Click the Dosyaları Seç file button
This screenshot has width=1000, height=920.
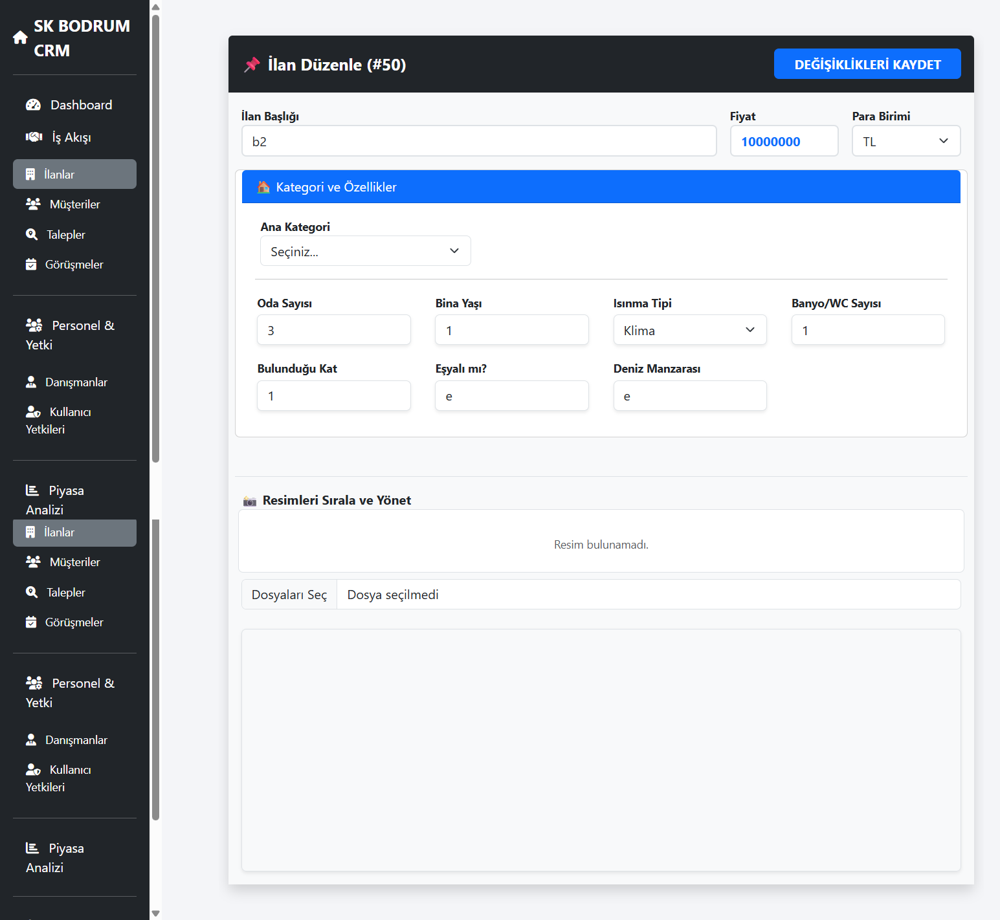point(289,595)
